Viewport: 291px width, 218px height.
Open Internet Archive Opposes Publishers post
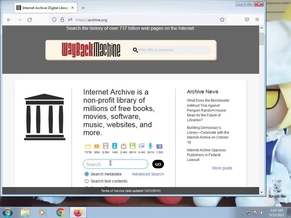(x=206, y=155)
